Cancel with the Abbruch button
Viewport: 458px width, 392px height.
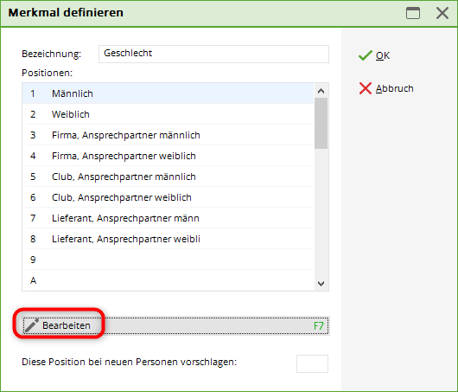[386, 88]
